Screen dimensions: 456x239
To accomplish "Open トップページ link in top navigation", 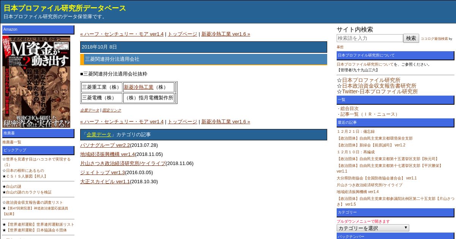I will [x=182, y=34].
